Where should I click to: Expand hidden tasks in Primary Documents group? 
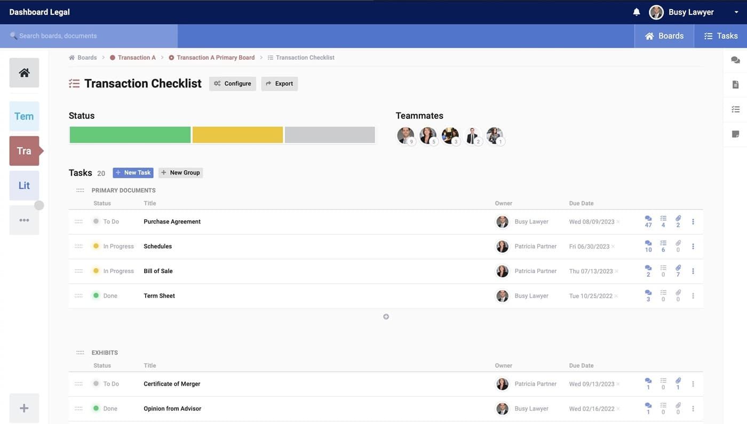386,316
